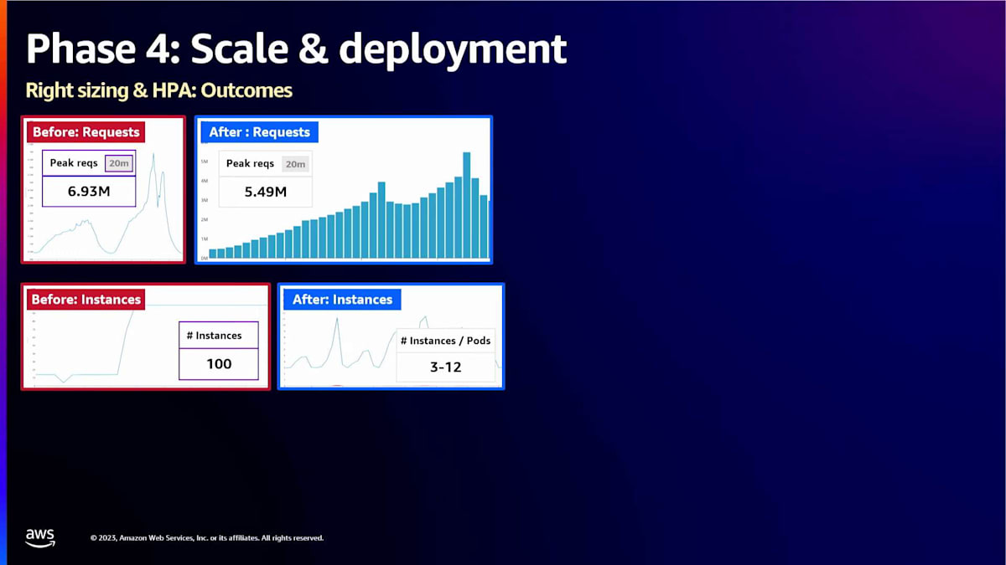Viewport: 1006px width, 565px height.
Task: Select the 5.49M peak value
Action: point(266,192)
